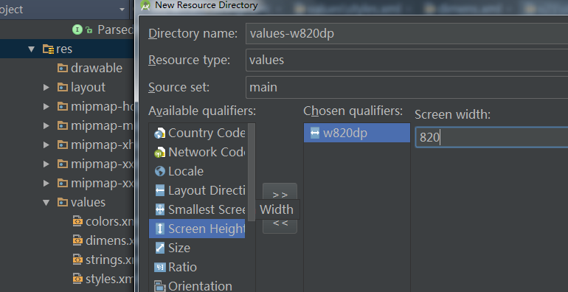
Task: Collapse the values folder node
Action: [x=46, y=203]
